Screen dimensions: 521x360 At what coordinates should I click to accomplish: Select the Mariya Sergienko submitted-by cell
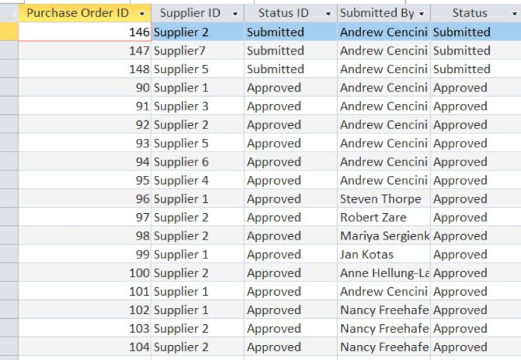(383, 236)
